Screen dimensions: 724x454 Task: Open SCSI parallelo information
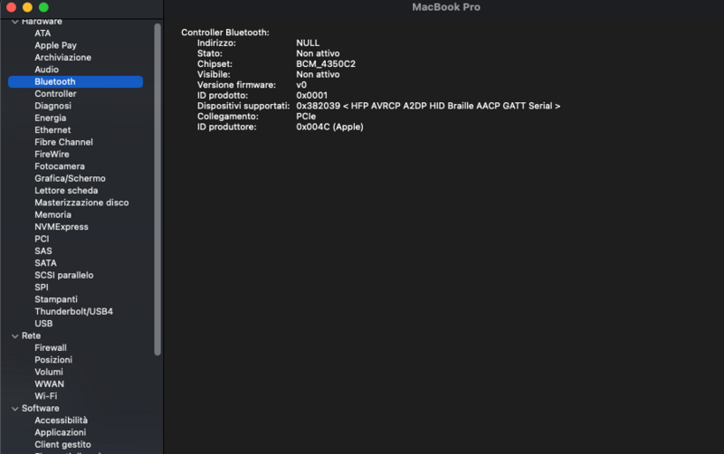63,275
